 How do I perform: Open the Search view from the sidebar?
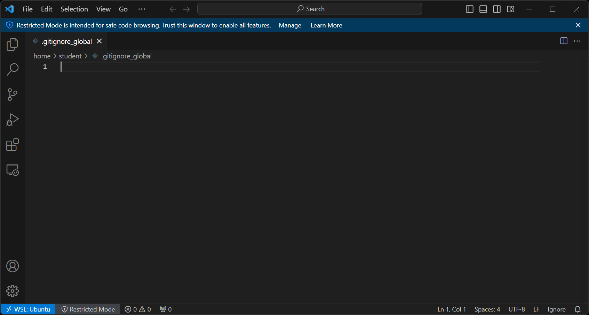13,69
